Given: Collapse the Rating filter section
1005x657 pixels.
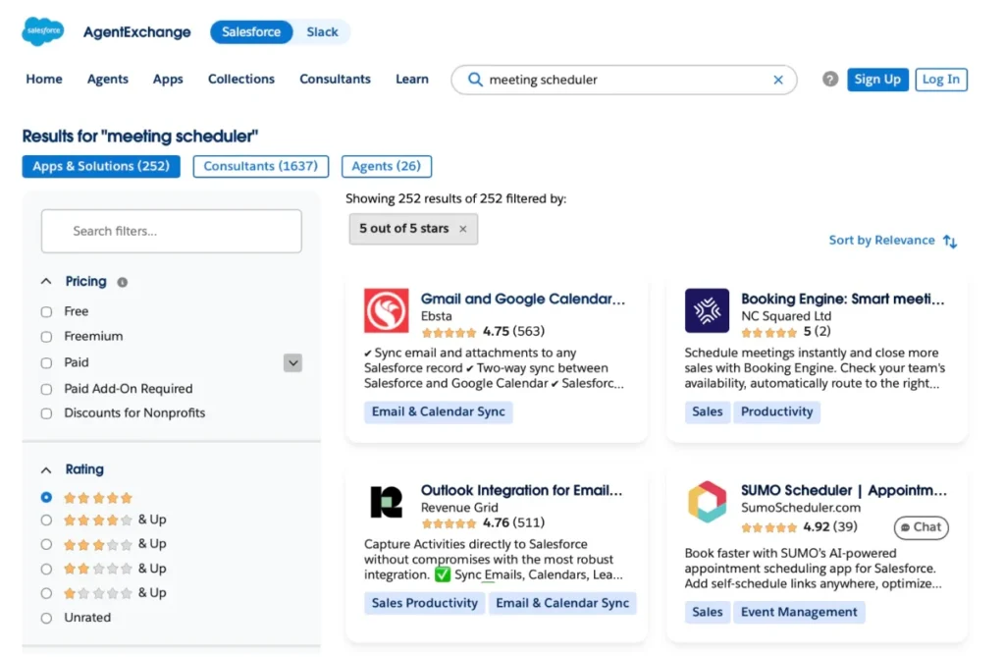Looking at the screenshot, I should tap(46, 470).
